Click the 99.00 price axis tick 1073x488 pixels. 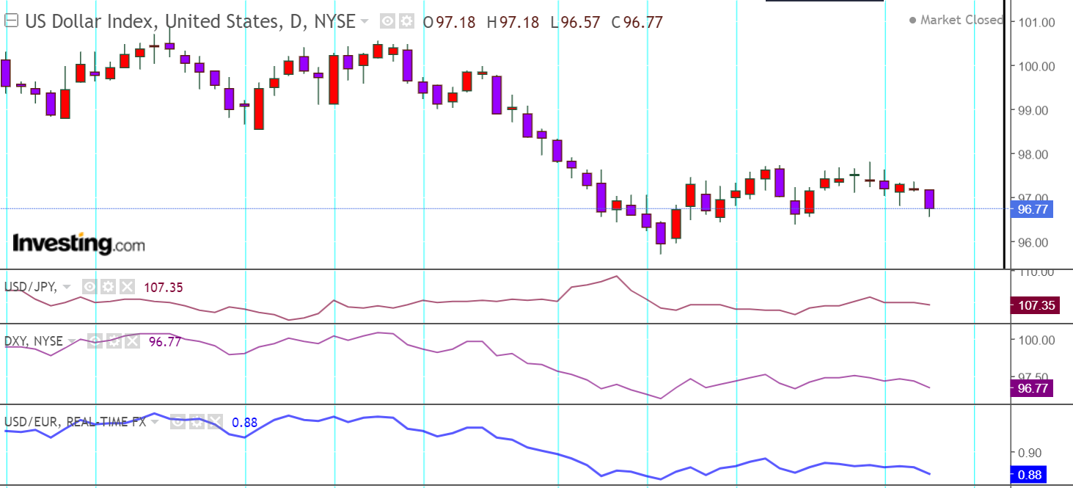(1036, 110)
